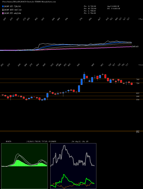Click the 763 price level label
Screen dimensions: 143x189
[x=138, y=79]
